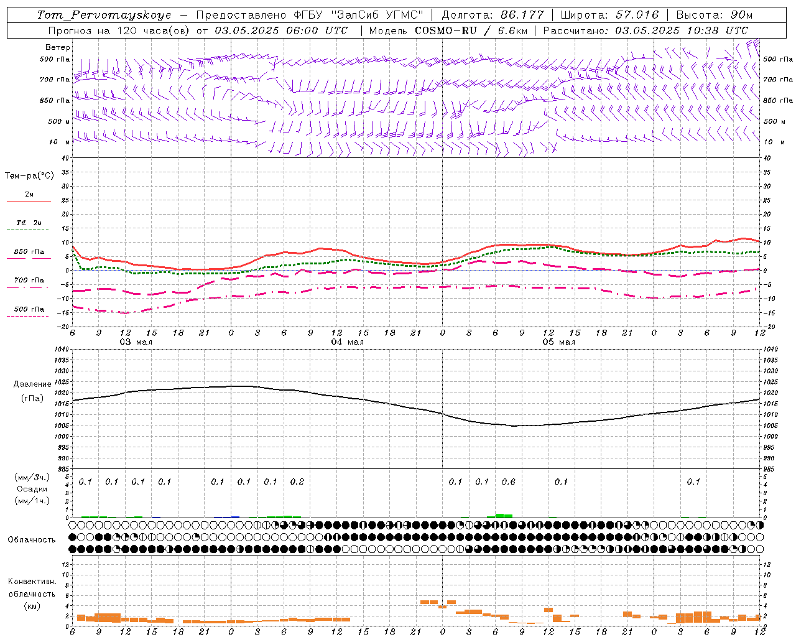Click the elevation label Высота: 90м

714,15
